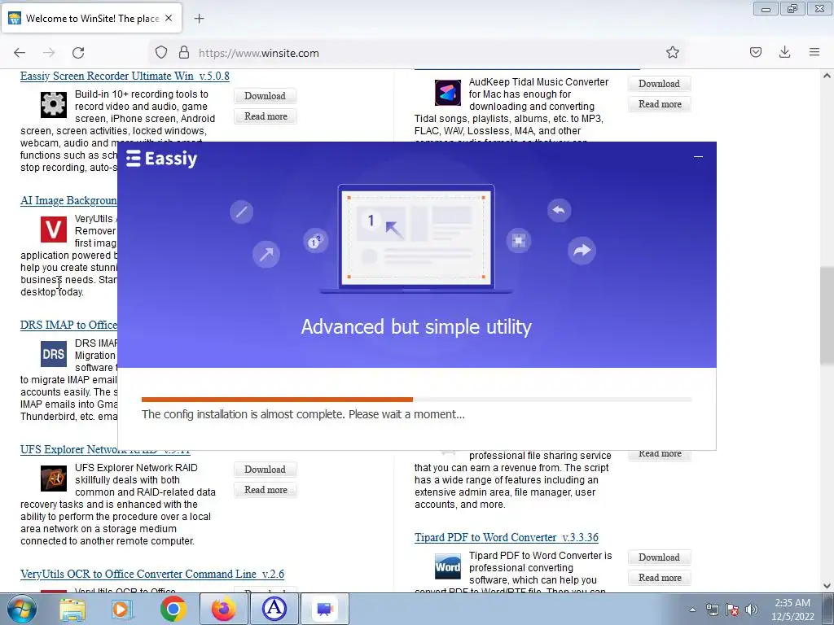Open Eassiy Screen Recorder Ultimate Win link
This screenshot has width=834, height=625.
tap(125, 76)
